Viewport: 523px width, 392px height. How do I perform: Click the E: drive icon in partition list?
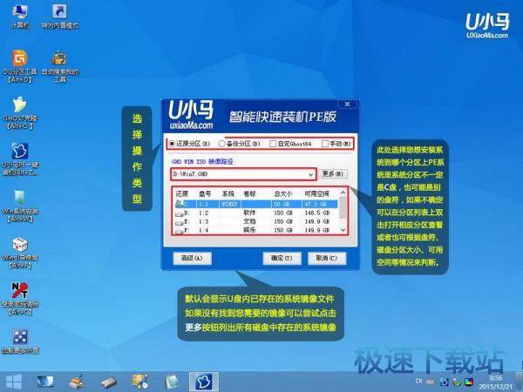click(180, 221)
